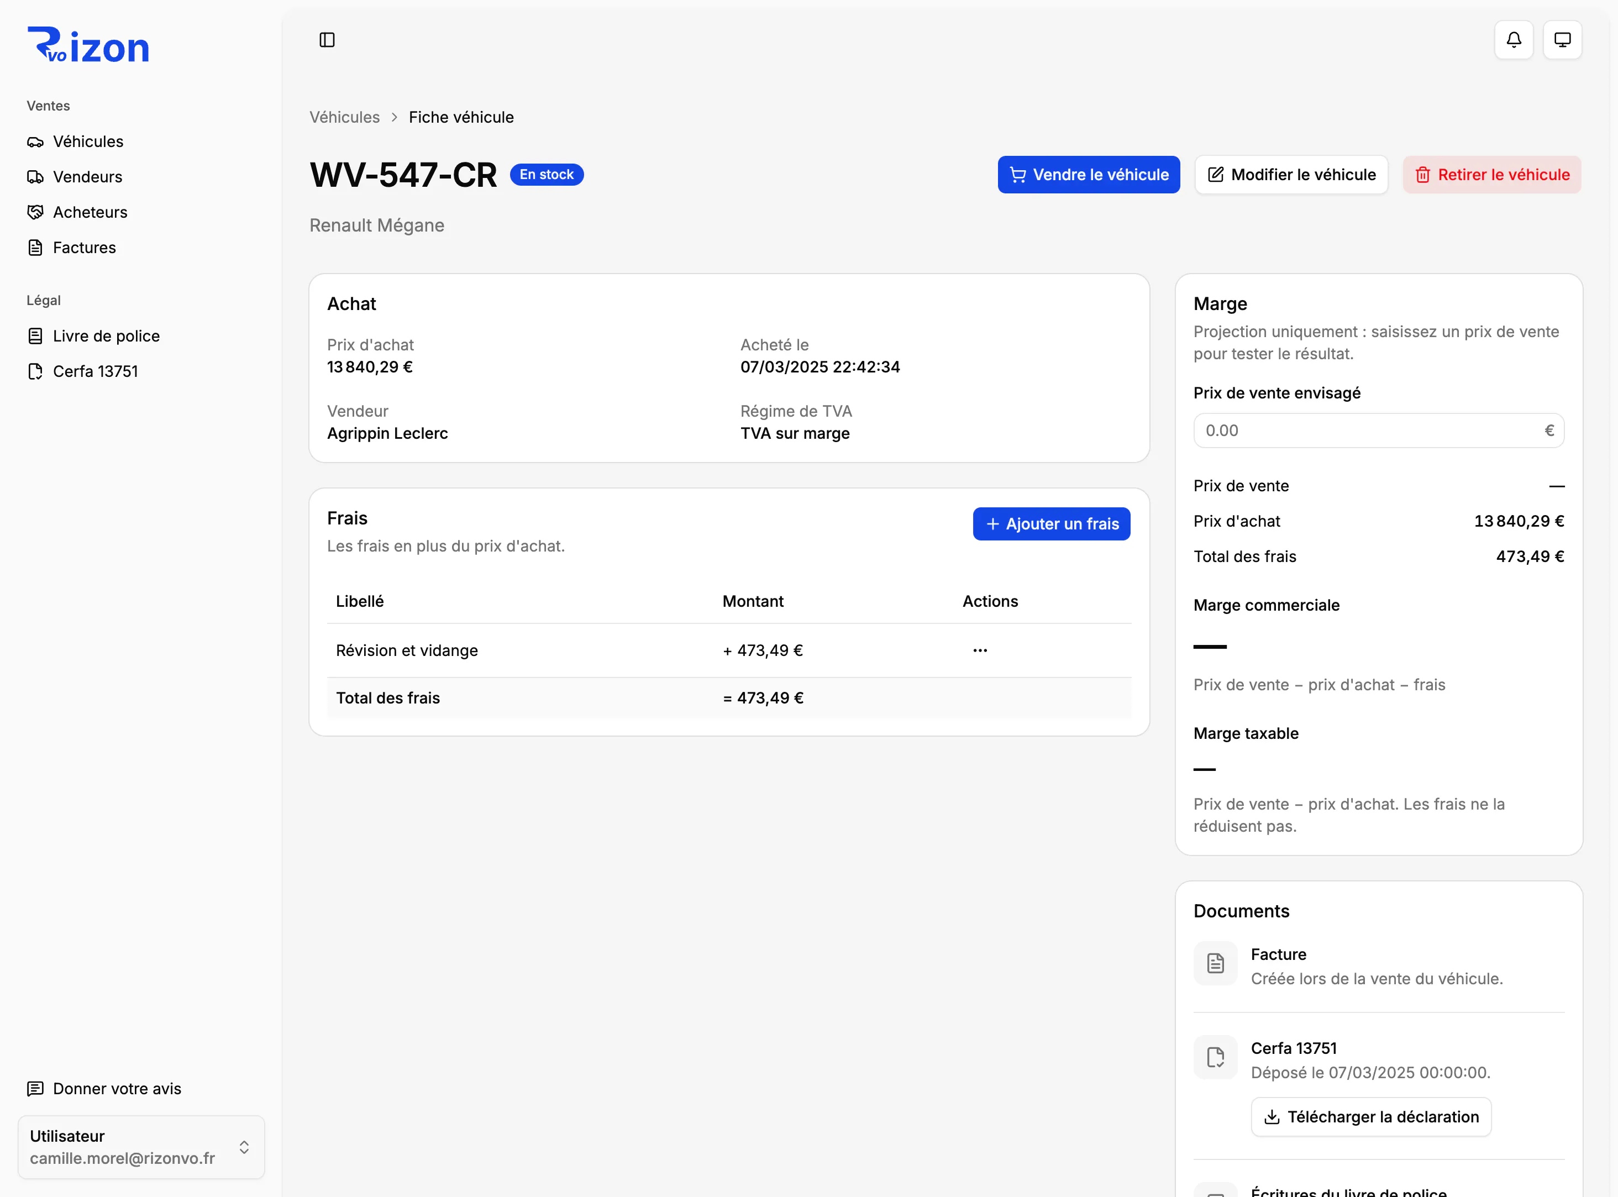Click Télécharger la déclaration button
Image resolution: width=1618 pixels, height=1197 pixels.
1371,1117
